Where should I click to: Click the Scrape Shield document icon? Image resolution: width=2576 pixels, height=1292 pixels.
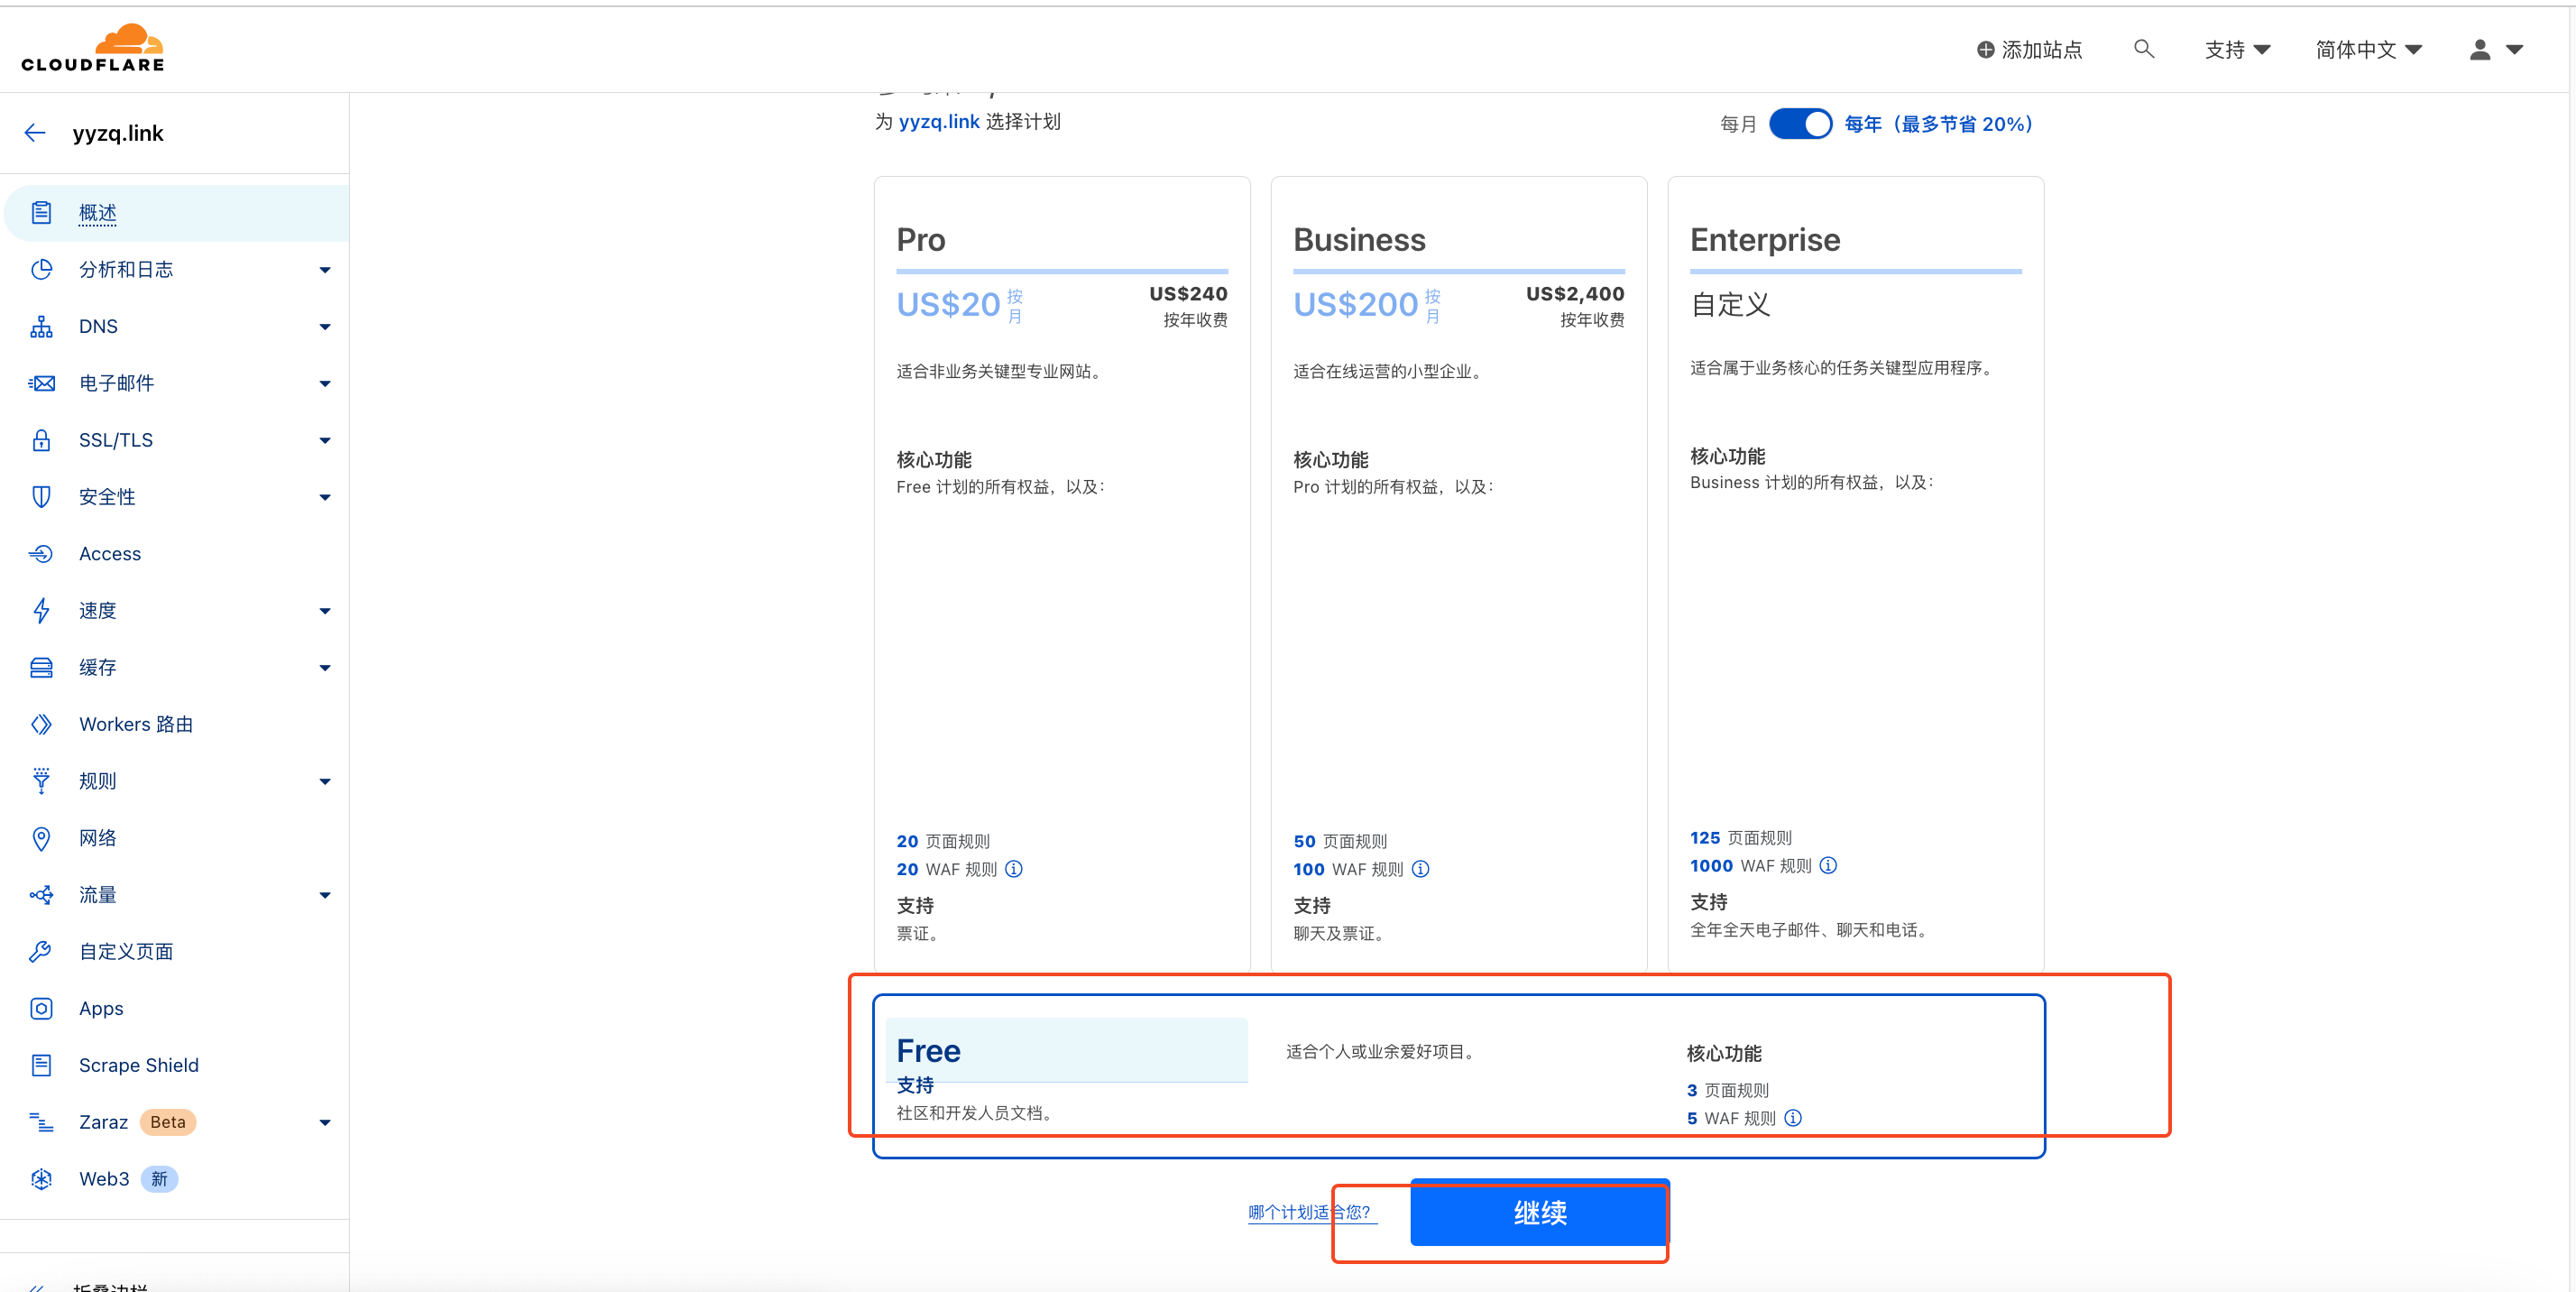click(x=41, y=1065)
